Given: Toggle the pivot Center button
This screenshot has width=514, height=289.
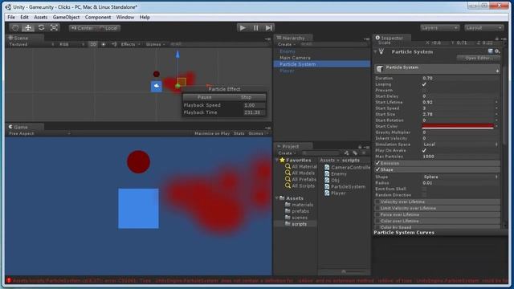Looking at the screenshot, I should (x=82, y=28).
